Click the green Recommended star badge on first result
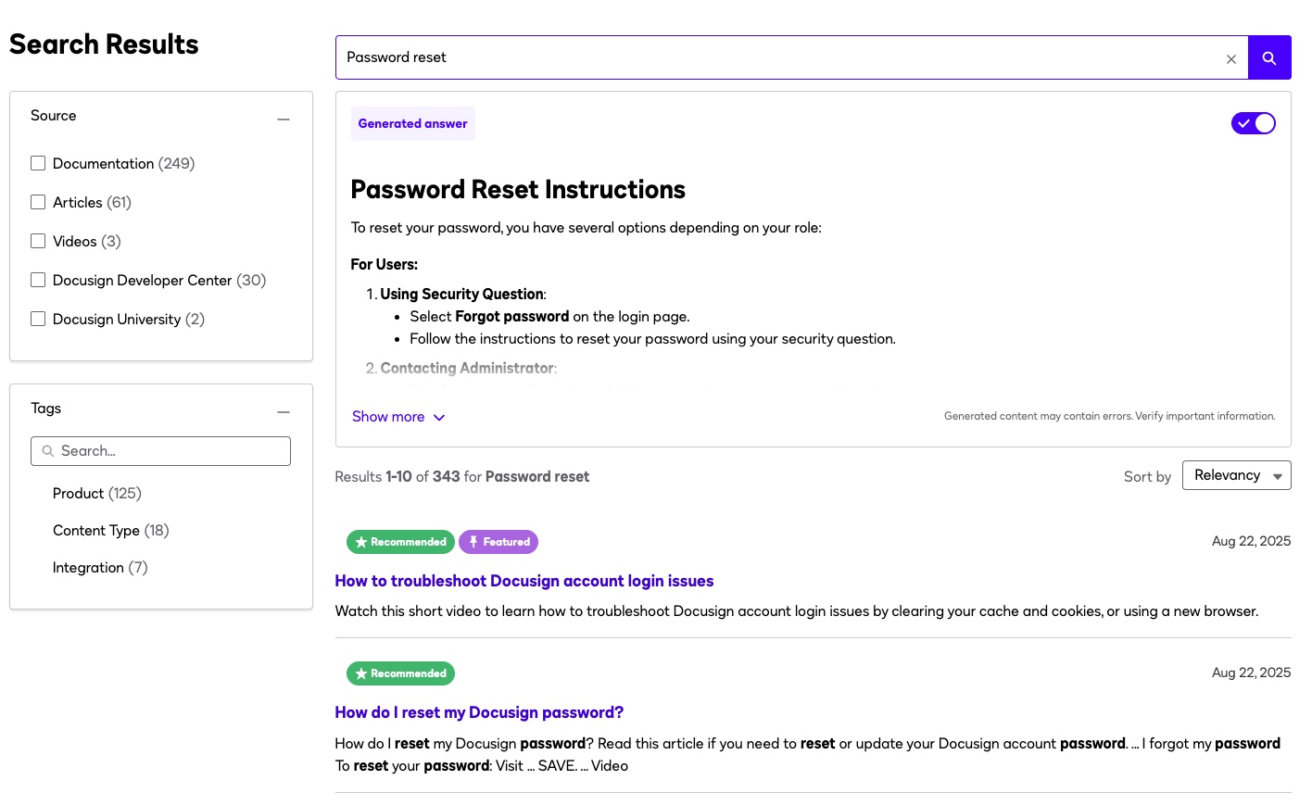This screenshot has height=805, width=1312. (400, 542)
